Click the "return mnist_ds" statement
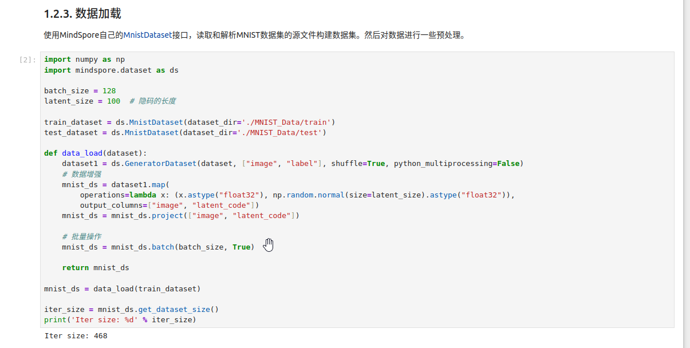The width and height of the screenshot is (690, 348). 96,267
